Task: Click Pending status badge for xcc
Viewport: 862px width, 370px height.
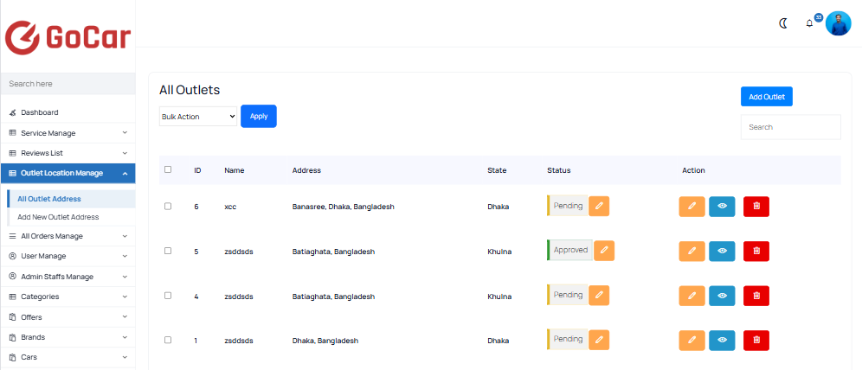Action: pyautogui.click(x=568, y=206)
